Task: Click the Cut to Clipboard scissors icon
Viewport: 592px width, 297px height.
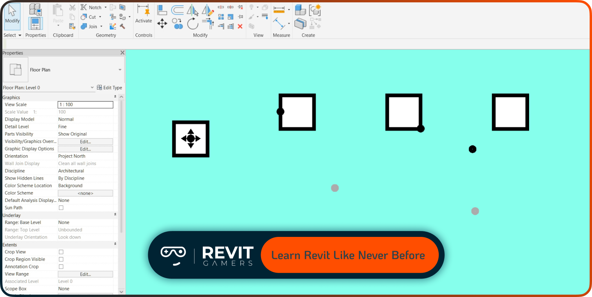Action: (x=72, y=7)
